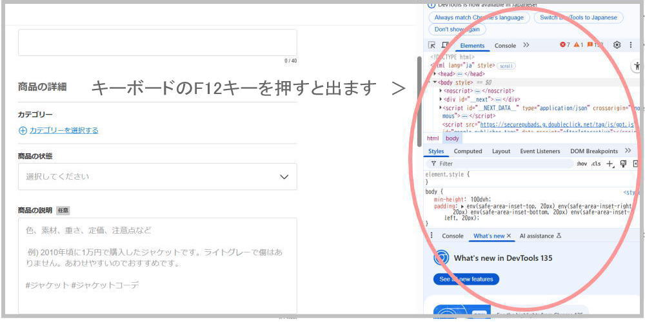
Task: Click the DevTools logo beside What's new heading
Action: [x=441, y=258]
